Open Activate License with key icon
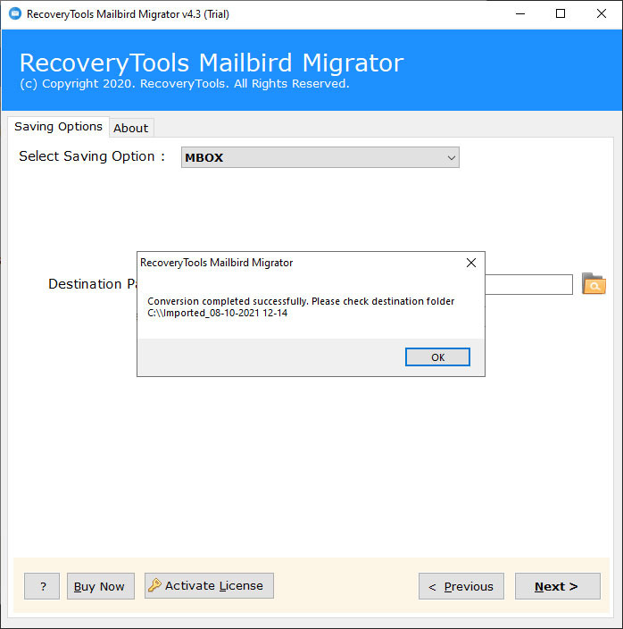The width and height of the screenshot is (623, 629). click(209, 586)
